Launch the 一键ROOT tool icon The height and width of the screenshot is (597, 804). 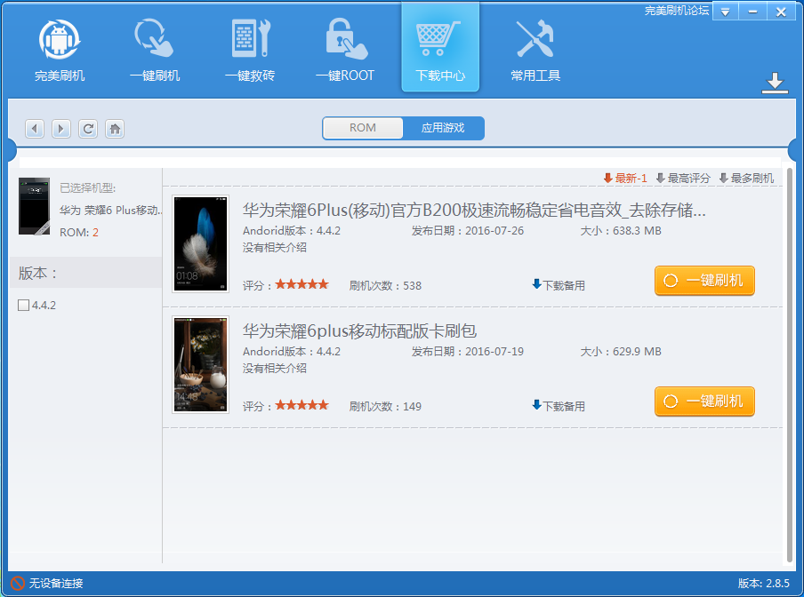pos(345,44)
